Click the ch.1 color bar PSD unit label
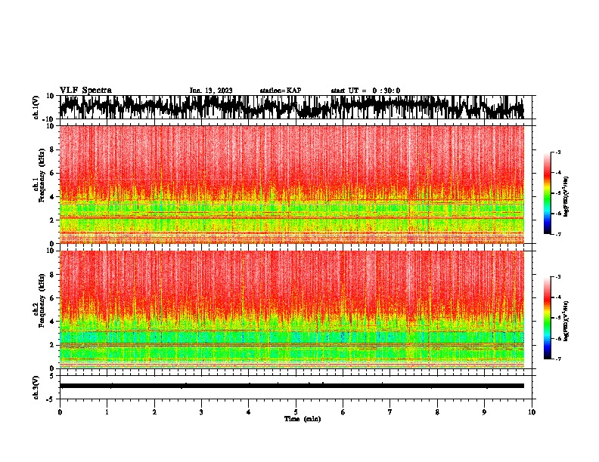Viewport: 599px width, 462px height. [566, 197]
